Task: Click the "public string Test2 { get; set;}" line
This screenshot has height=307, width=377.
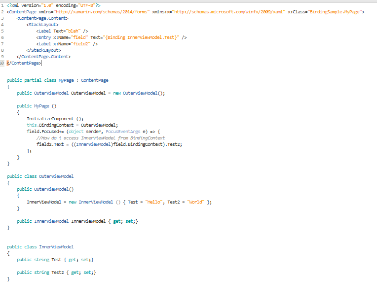Action: 57,273
